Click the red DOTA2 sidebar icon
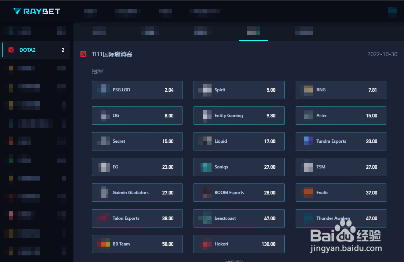 [x=11, y=50]
